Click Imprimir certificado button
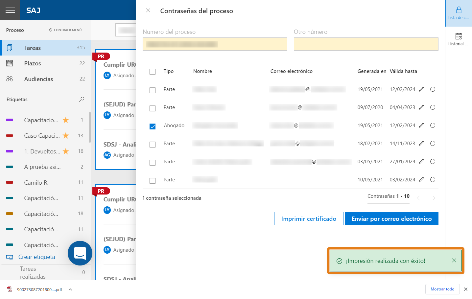The height and width of the screenshot is (299, 472). click(309, 218)
